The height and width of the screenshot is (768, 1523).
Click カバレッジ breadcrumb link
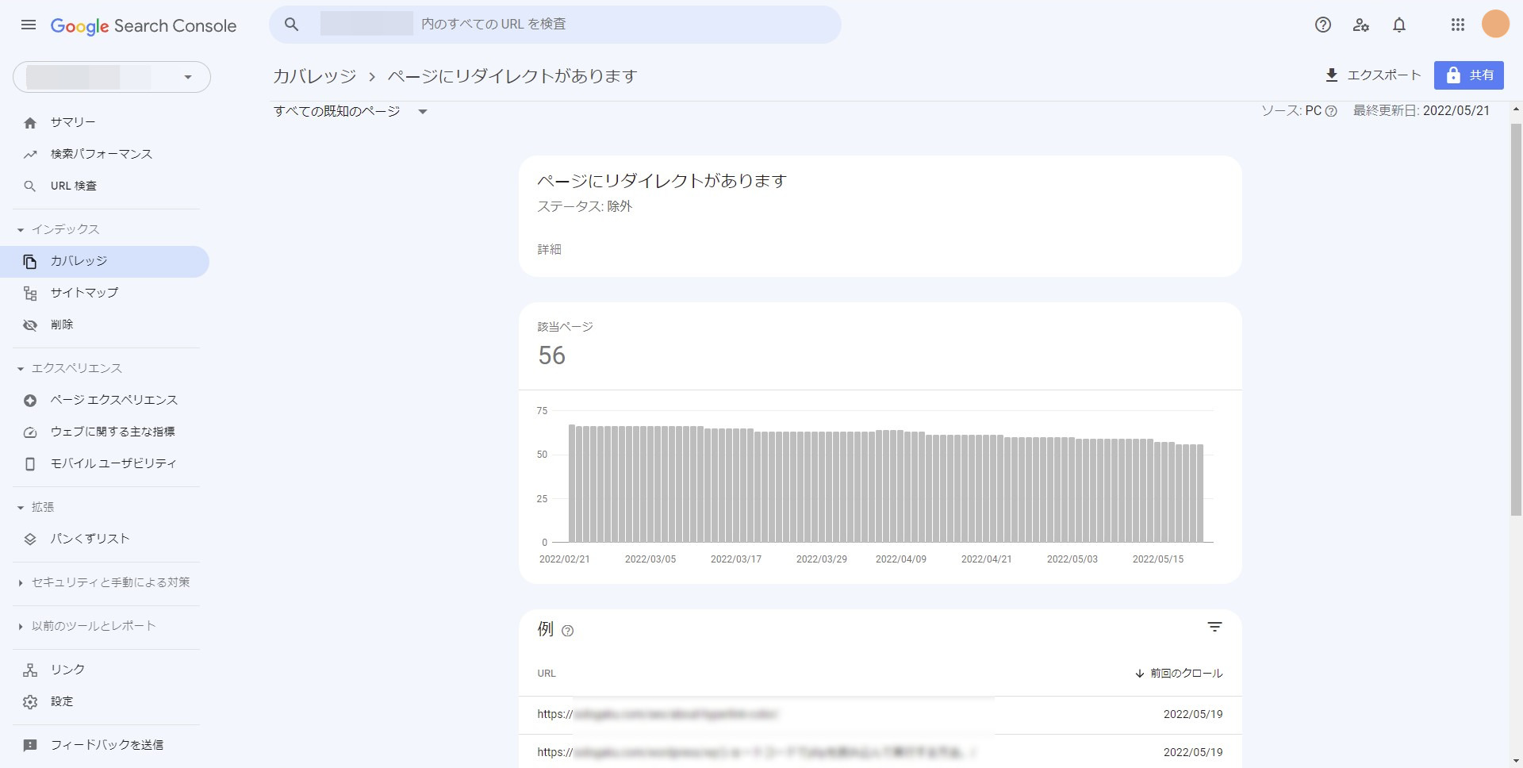coord(314,76)
